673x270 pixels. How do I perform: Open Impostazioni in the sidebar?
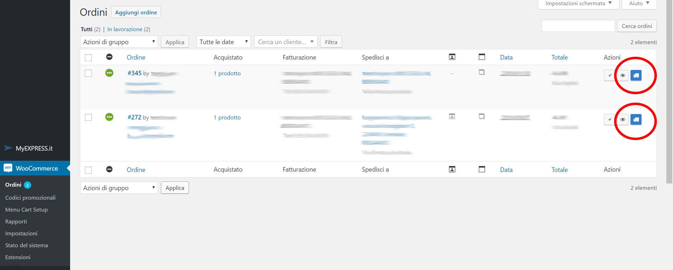21,233
